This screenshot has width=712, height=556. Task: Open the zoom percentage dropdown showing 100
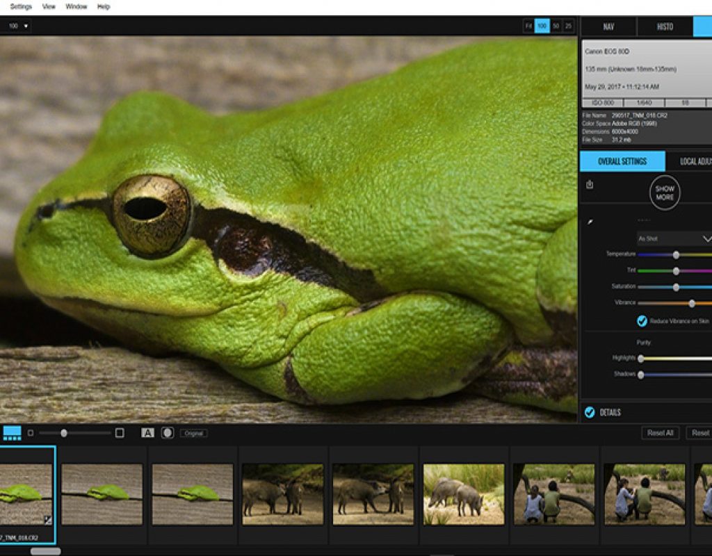[18, 26]
